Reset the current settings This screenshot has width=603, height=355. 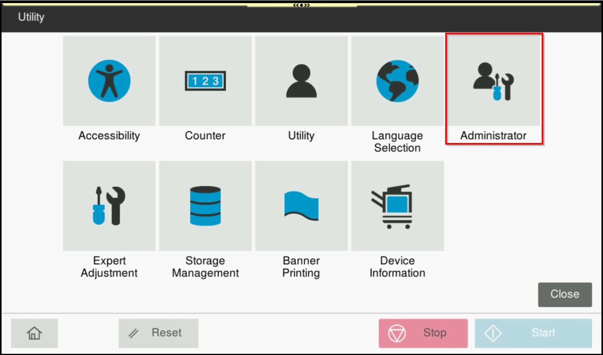click(x=159, y=333)
